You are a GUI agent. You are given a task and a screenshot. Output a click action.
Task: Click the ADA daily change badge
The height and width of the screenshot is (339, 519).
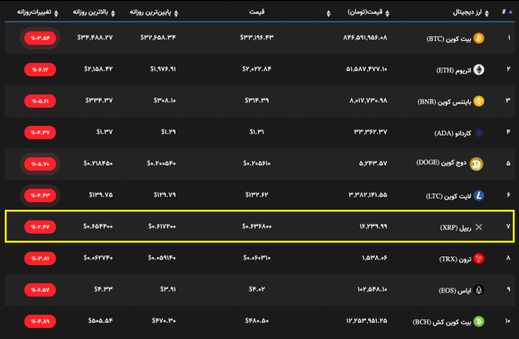(40, 133)
